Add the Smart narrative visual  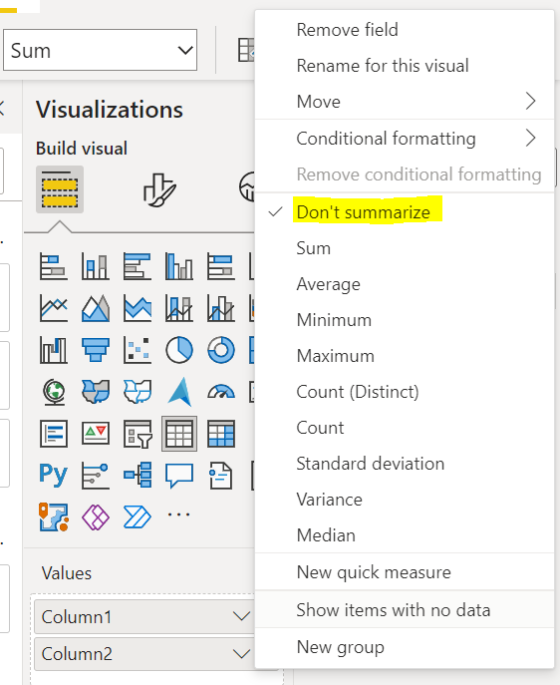[x=221, y=476]
